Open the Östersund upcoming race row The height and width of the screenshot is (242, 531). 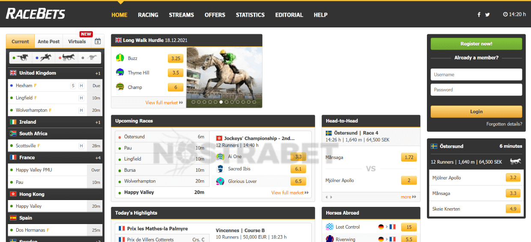[x=162, y=137]
